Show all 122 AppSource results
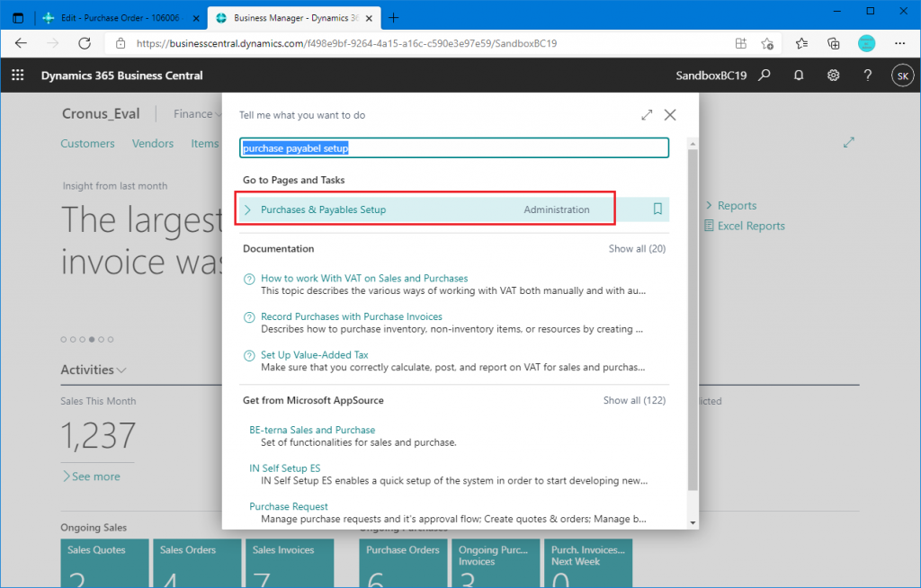The height and width of the screenshot is (588, 921). tap(634, 400)
